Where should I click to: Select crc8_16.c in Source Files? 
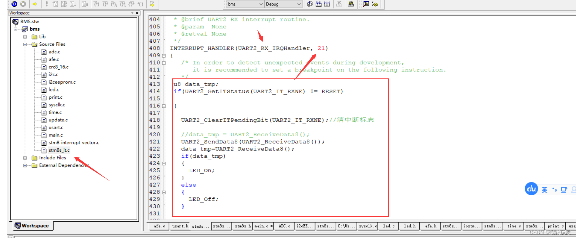[59, 67]
